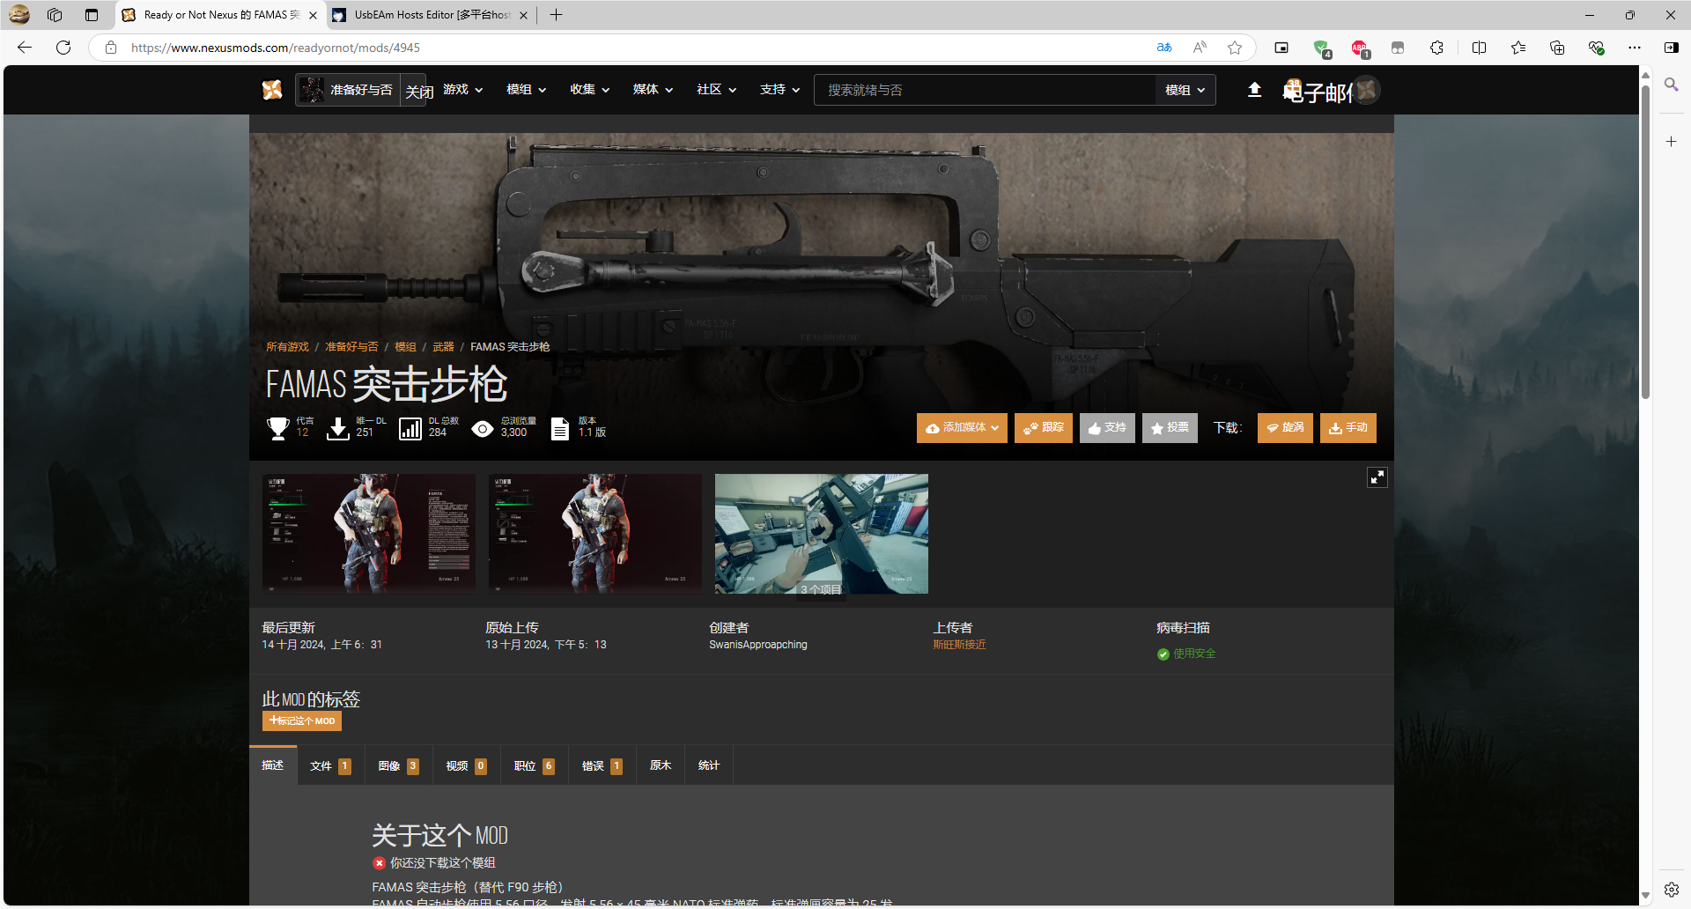Image resolution: width=1691 pixels, height=909 pixels.
Task: Open the tab actions menu icon
Action: pyautogui.click(x=92, y=15)
